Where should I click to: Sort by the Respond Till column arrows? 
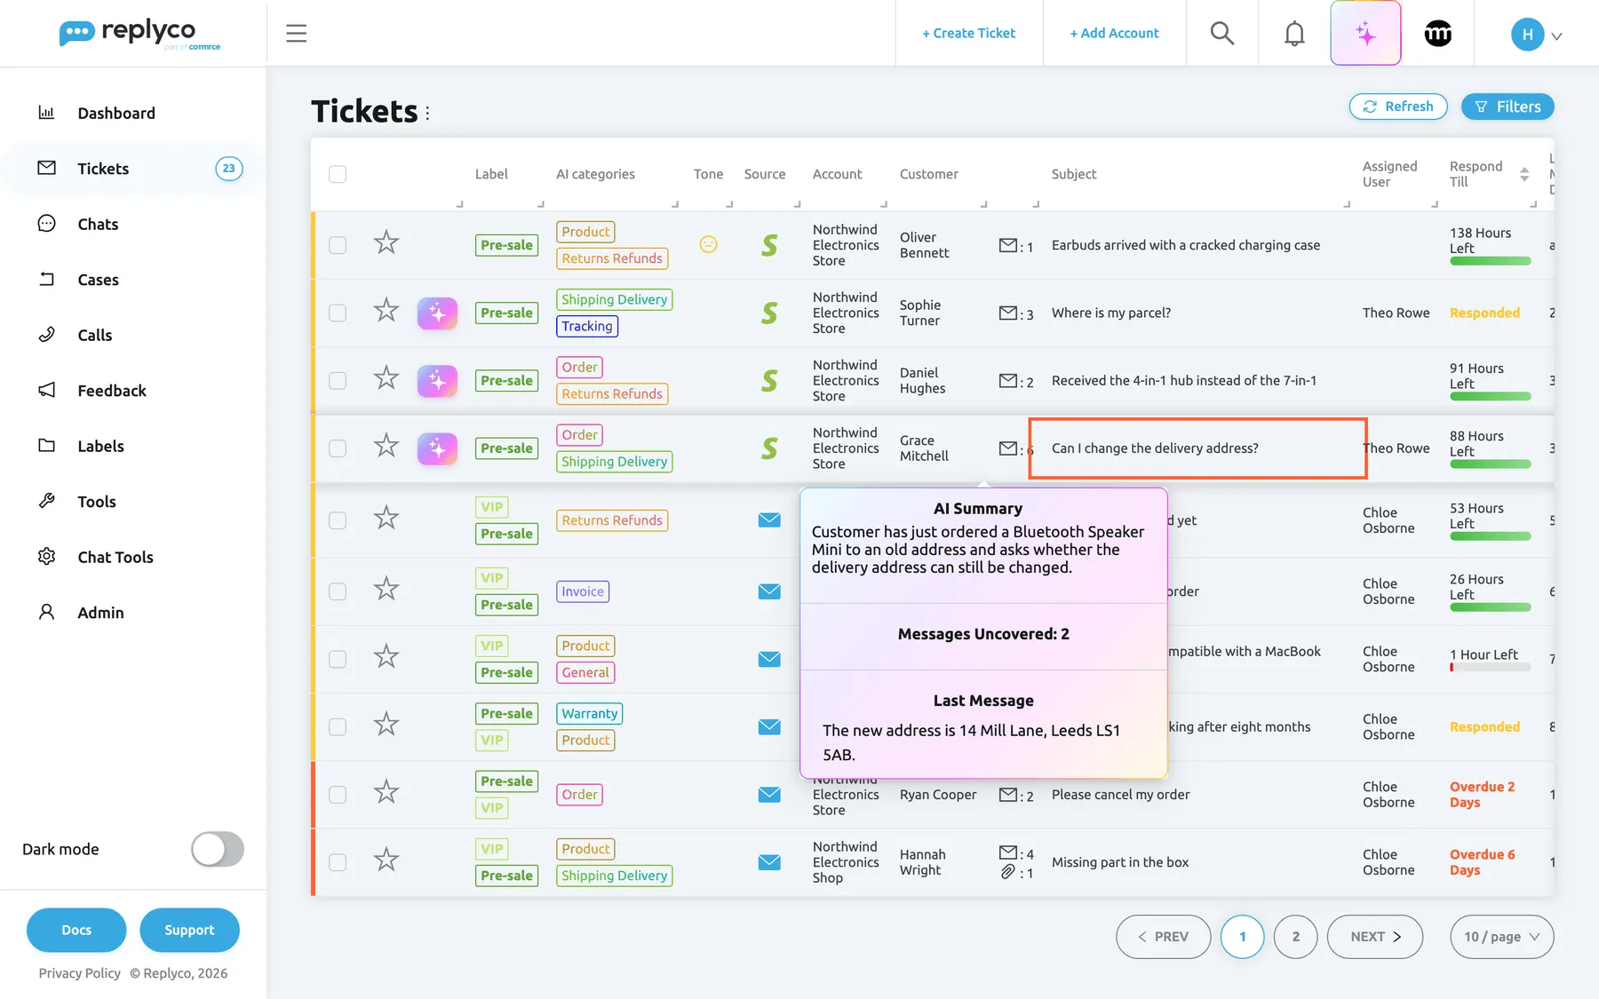[x=1524, y=174]
